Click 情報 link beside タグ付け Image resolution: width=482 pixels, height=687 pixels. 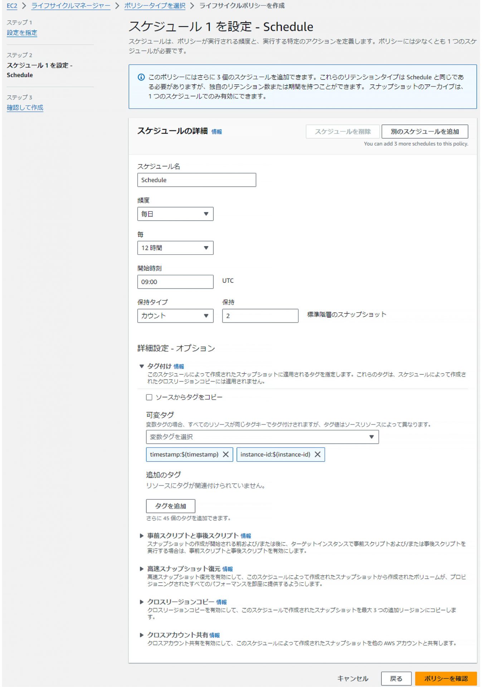click(179, 366)
